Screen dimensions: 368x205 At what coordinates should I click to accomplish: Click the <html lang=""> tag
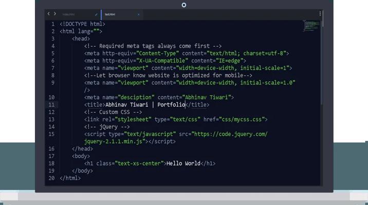[x=81, y=31]
